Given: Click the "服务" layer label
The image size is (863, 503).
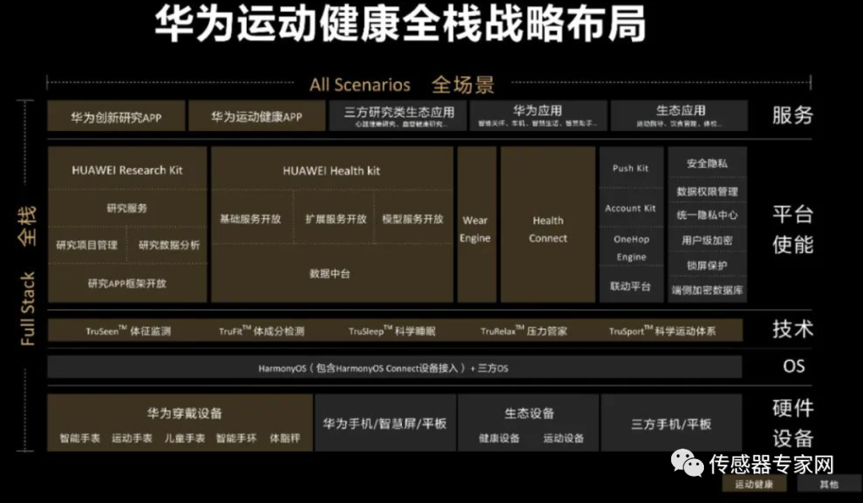Looking at the screenshot, I should (x=793, y=115).
